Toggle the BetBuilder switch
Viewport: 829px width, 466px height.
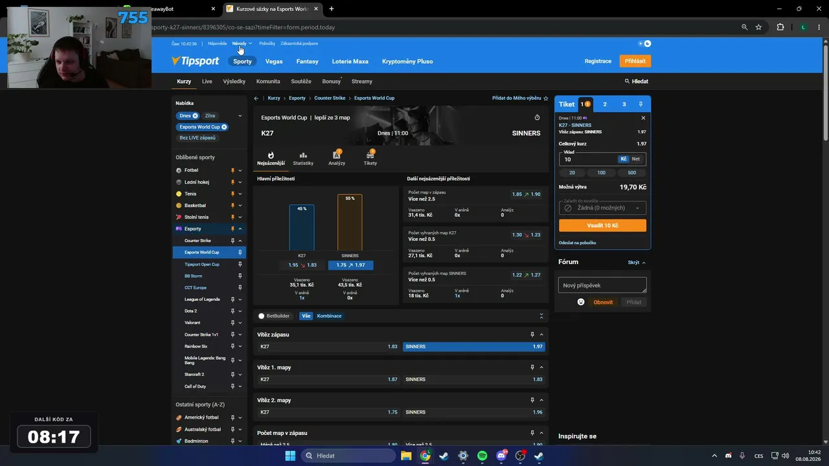(x=262, y=316)
